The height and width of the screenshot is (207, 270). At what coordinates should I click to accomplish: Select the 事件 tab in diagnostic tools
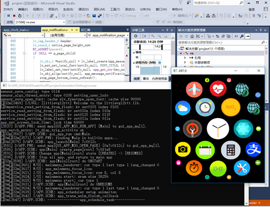(145, 79)
